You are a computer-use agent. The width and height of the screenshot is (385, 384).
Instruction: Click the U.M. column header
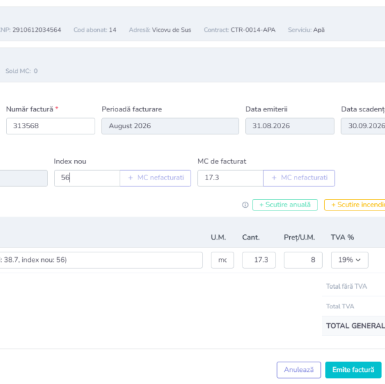(x=218, y=238)
